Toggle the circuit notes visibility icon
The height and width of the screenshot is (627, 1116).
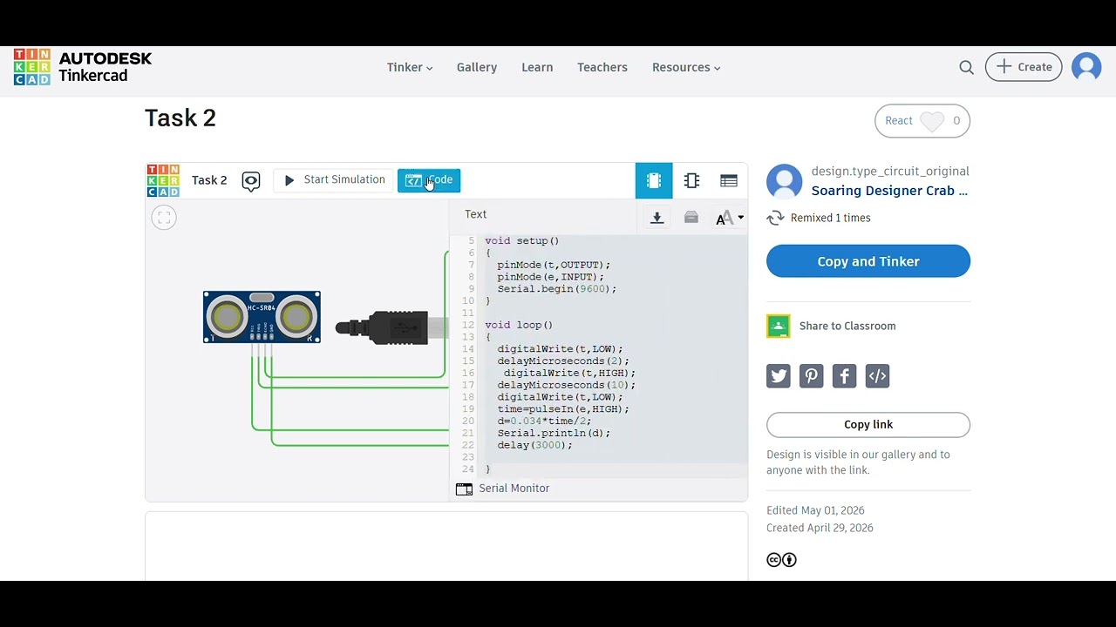click(251, 181)
